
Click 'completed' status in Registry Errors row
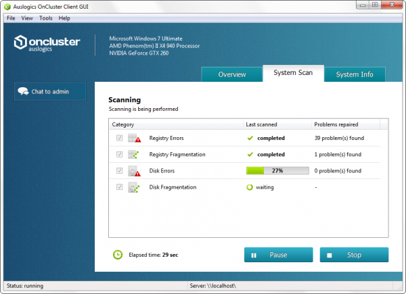pyautogui.click(x=271, y=138)
